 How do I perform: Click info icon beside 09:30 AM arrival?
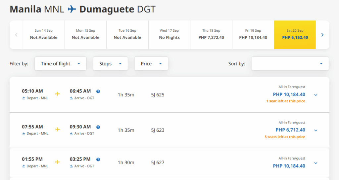pos(98,127)
